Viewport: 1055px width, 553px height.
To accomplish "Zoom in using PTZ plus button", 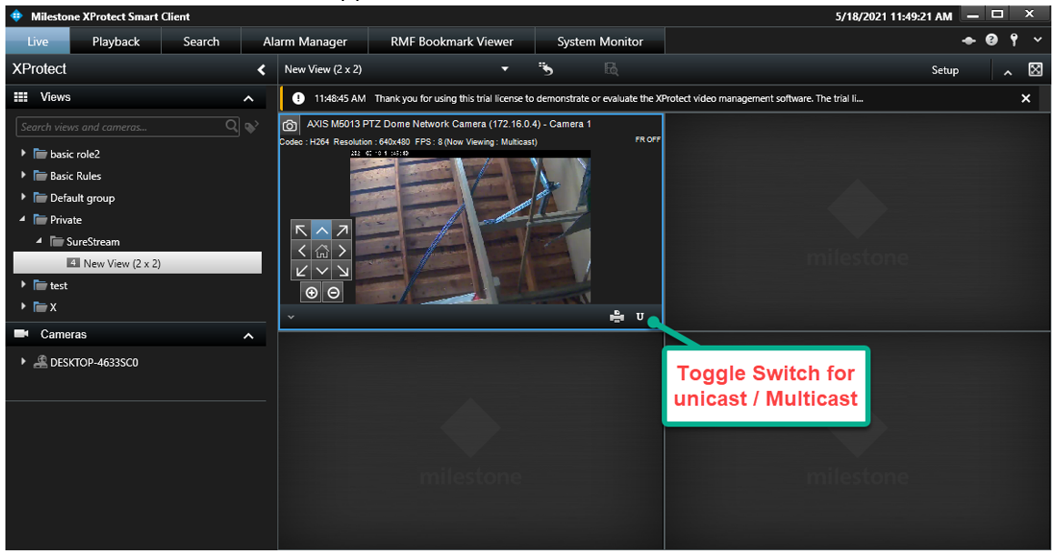I will pos(311,293).
